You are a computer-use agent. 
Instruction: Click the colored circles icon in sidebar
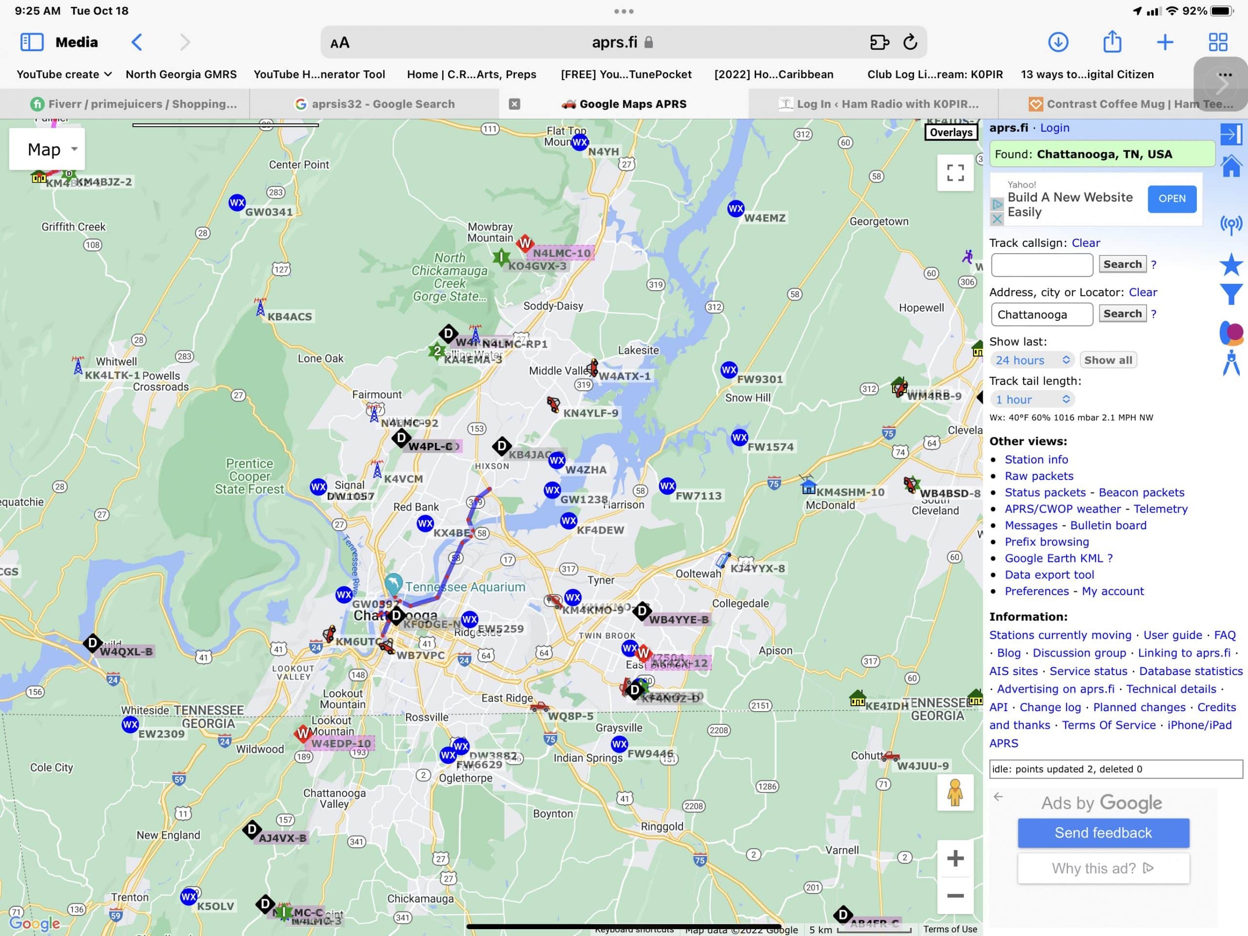(x=1231, y=333)
